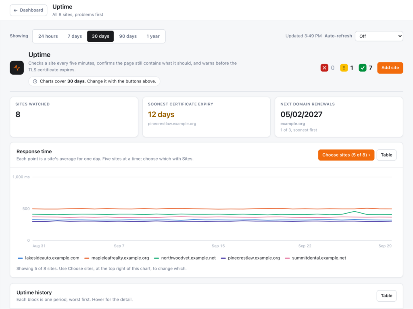Select the 90 days range

click(x=128, y=36)
